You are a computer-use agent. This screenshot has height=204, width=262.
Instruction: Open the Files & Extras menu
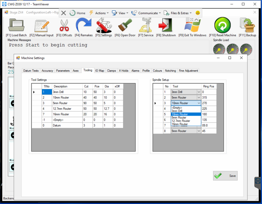click(177, 13)
